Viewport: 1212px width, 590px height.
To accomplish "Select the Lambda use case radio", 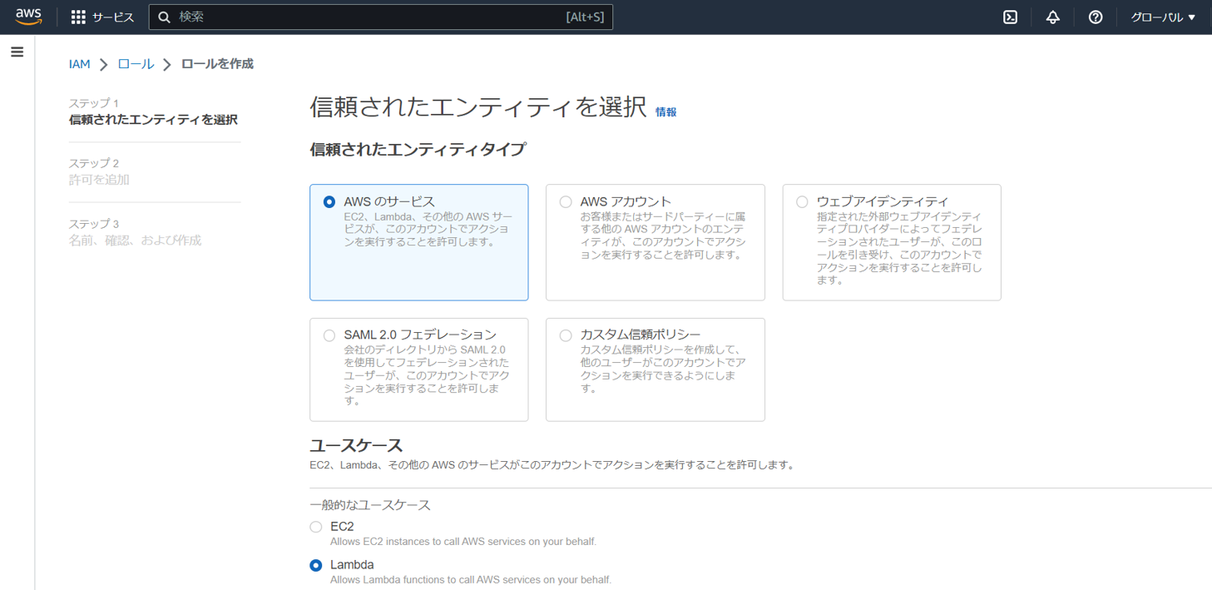I will 316,565.
